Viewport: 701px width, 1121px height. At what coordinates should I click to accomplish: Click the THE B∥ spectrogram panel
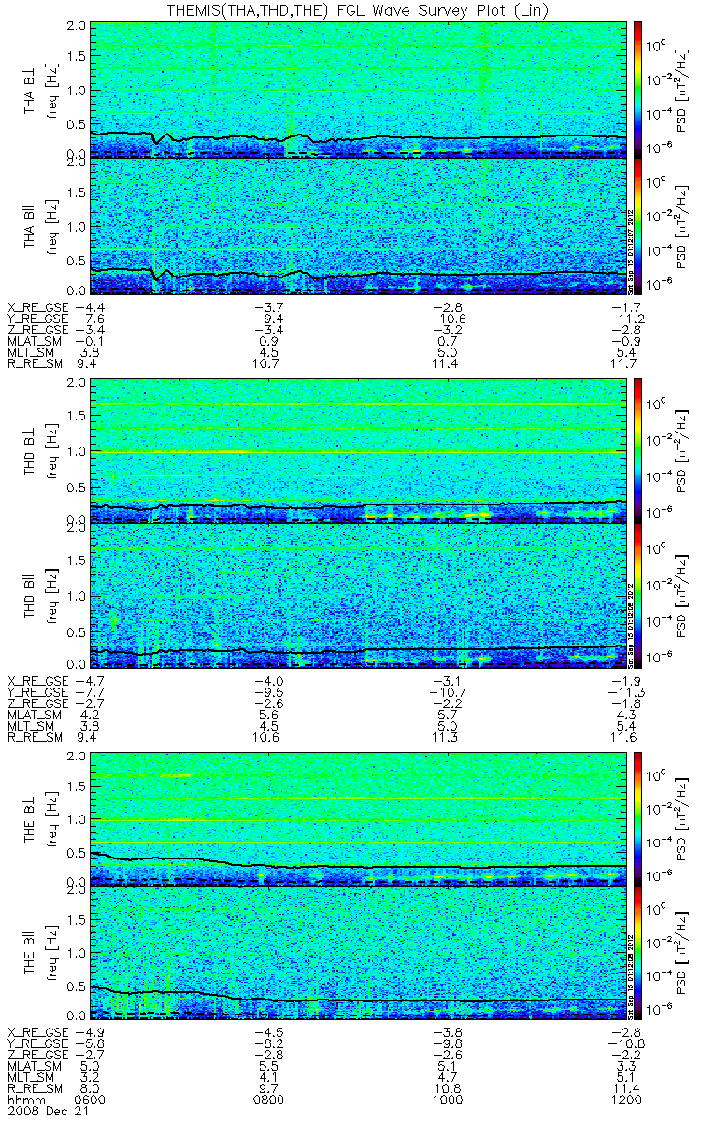357,955
